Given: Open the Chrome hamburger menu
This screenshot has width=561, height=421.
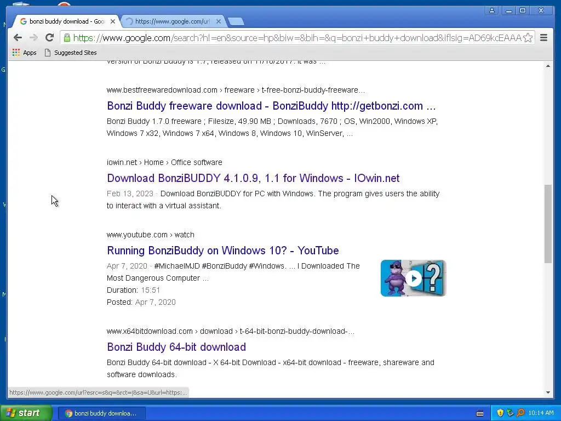Looking at the screenshot, I should pyautogui.click(x=543, y=38).
